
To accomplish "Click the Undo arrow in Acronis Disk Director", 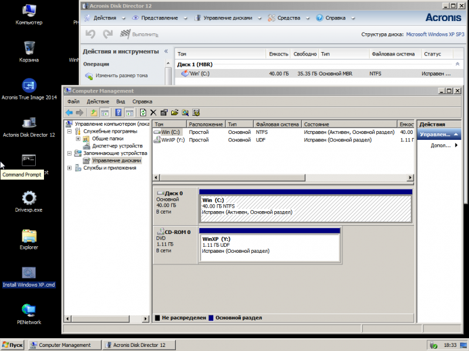I will (90, 34).
